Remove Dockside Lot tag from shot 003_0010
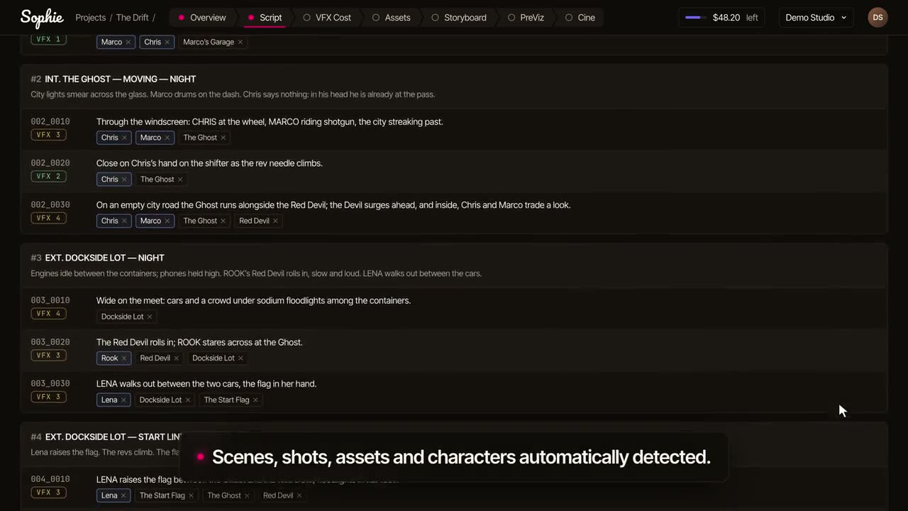This screenshot has height=511, width=908. pos(150,317)
